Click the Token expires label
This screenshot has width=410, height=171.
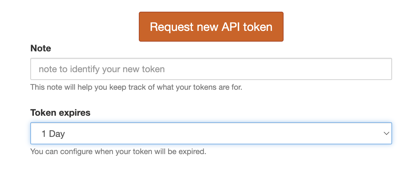pos(60,113)
